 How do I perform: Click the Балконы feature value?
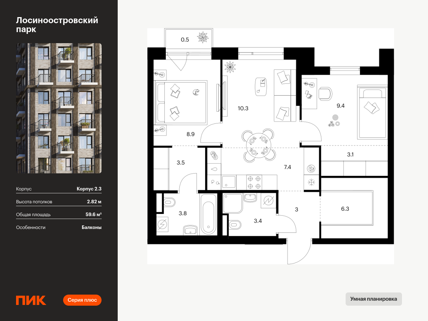pyautogui.click(x=91, y=227)
